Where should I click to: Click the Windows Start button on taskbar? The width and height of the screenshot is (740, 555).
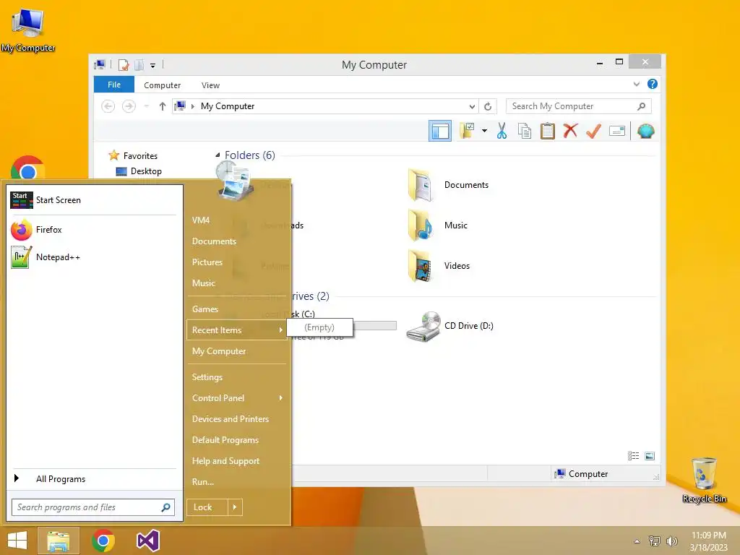17,541
